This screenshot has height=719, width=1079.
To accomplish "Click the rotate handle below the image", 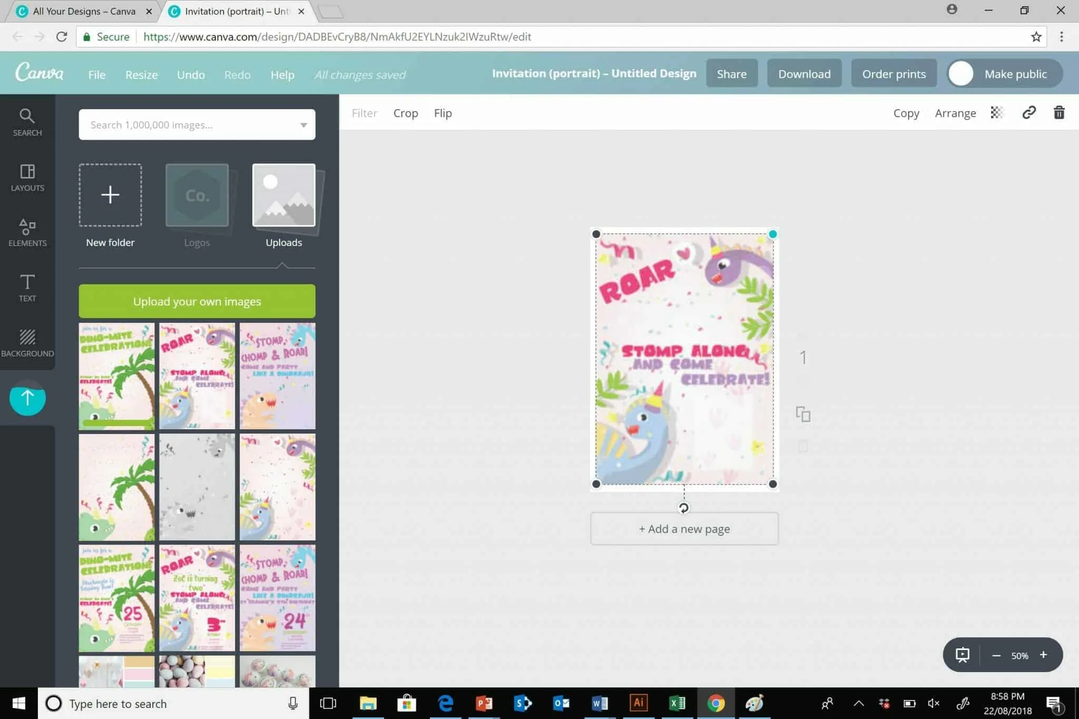I will pos(683,508).
